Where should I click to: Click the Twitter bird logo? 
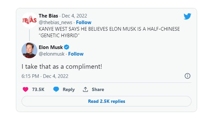tap(187, 16)
